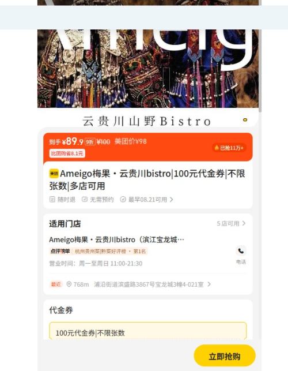
Task: Click the 最早08.21可用 check icon
Action: pyautogui.click(x=123, y=199)
